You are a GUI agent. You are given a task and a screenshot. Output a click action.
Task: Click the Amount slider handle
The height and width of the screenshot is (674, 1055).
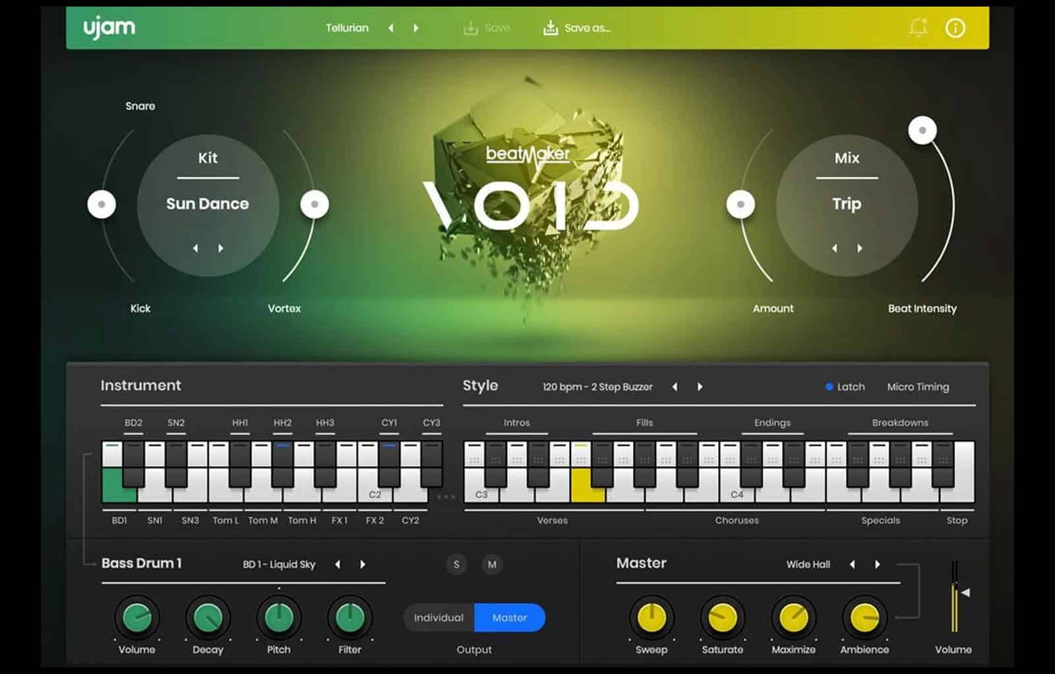coord(740,204)
